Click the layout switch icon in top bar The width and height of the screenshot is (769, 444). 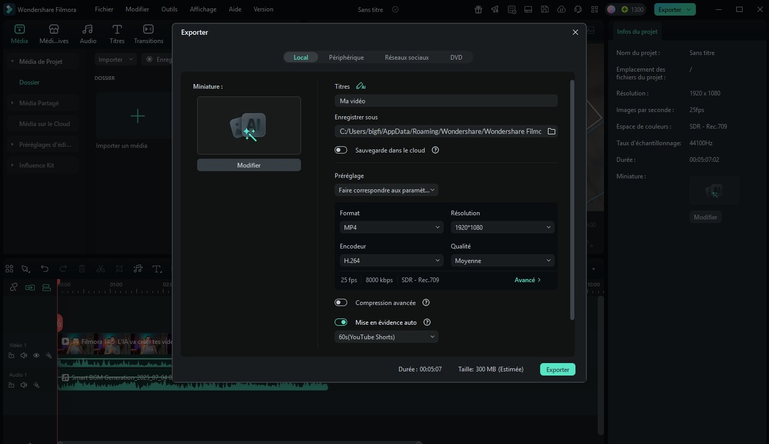coord(528,9)
